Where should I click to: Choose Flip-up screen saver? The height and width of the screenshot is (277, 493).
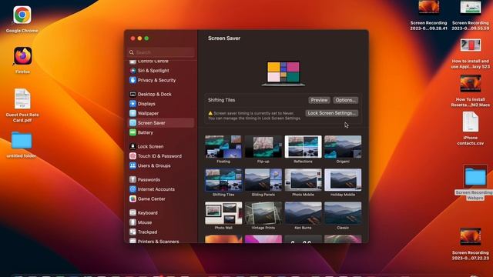[263, 147]
